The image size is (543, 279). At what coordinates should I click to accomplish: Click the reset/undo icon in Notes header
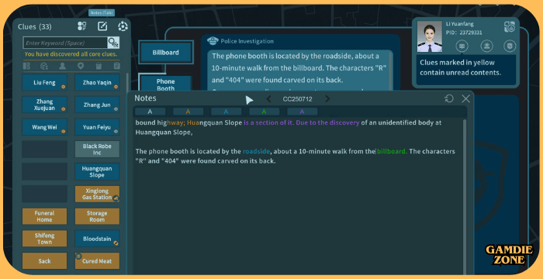pos(449,98)
